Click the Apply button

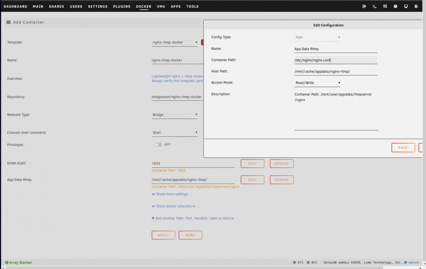pyautogui.click(x=163, y=235)
